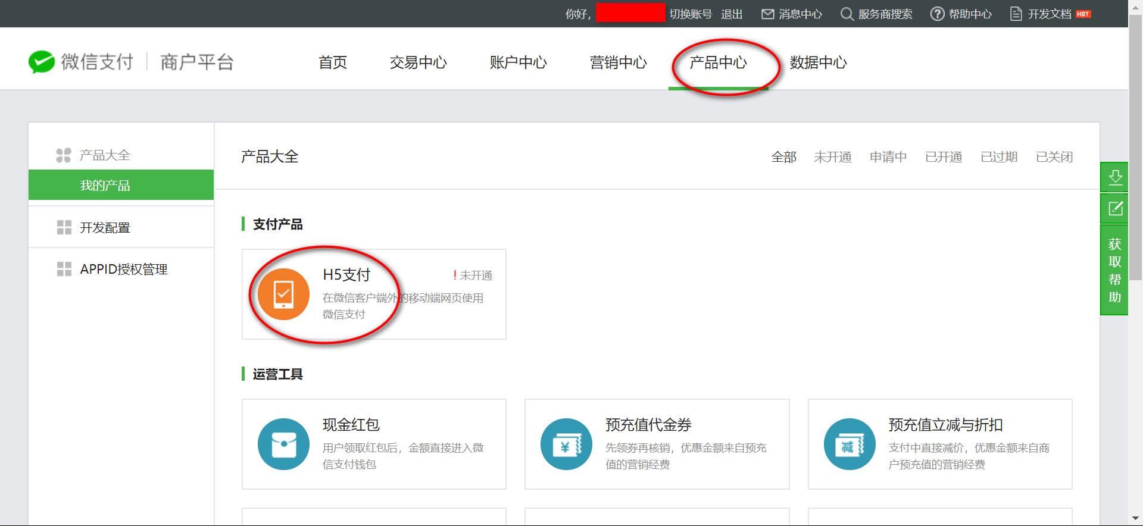Image resolution: width=1143 pixels, height=526 pixels.
Task: Open the message center envelope icon
Action: coord(768,14)
